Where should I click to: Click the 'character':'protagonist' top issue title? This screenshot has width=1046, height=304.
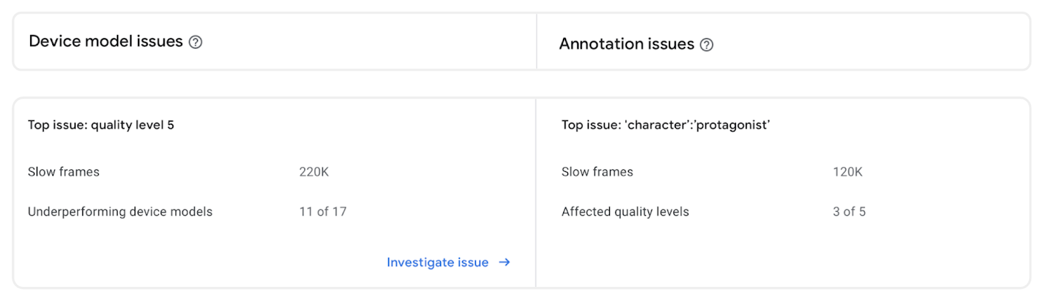point(666,125)
